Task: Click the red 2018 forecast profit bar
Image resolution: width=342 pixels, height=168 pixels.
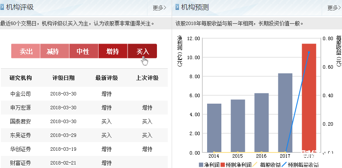Action: click(309, 98)
